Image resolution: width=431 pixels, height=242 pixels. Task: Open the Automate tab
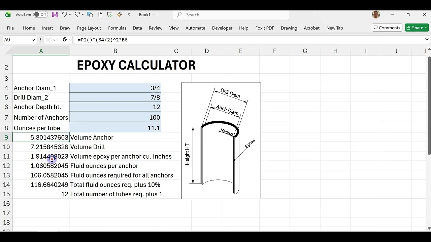pos(195,28)
